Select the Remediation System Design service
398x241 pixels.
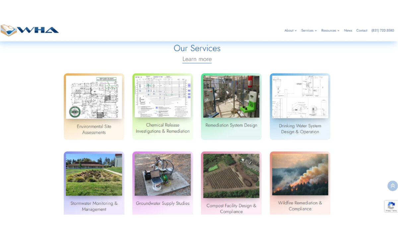pyautogui.click(x=231, y=106)
